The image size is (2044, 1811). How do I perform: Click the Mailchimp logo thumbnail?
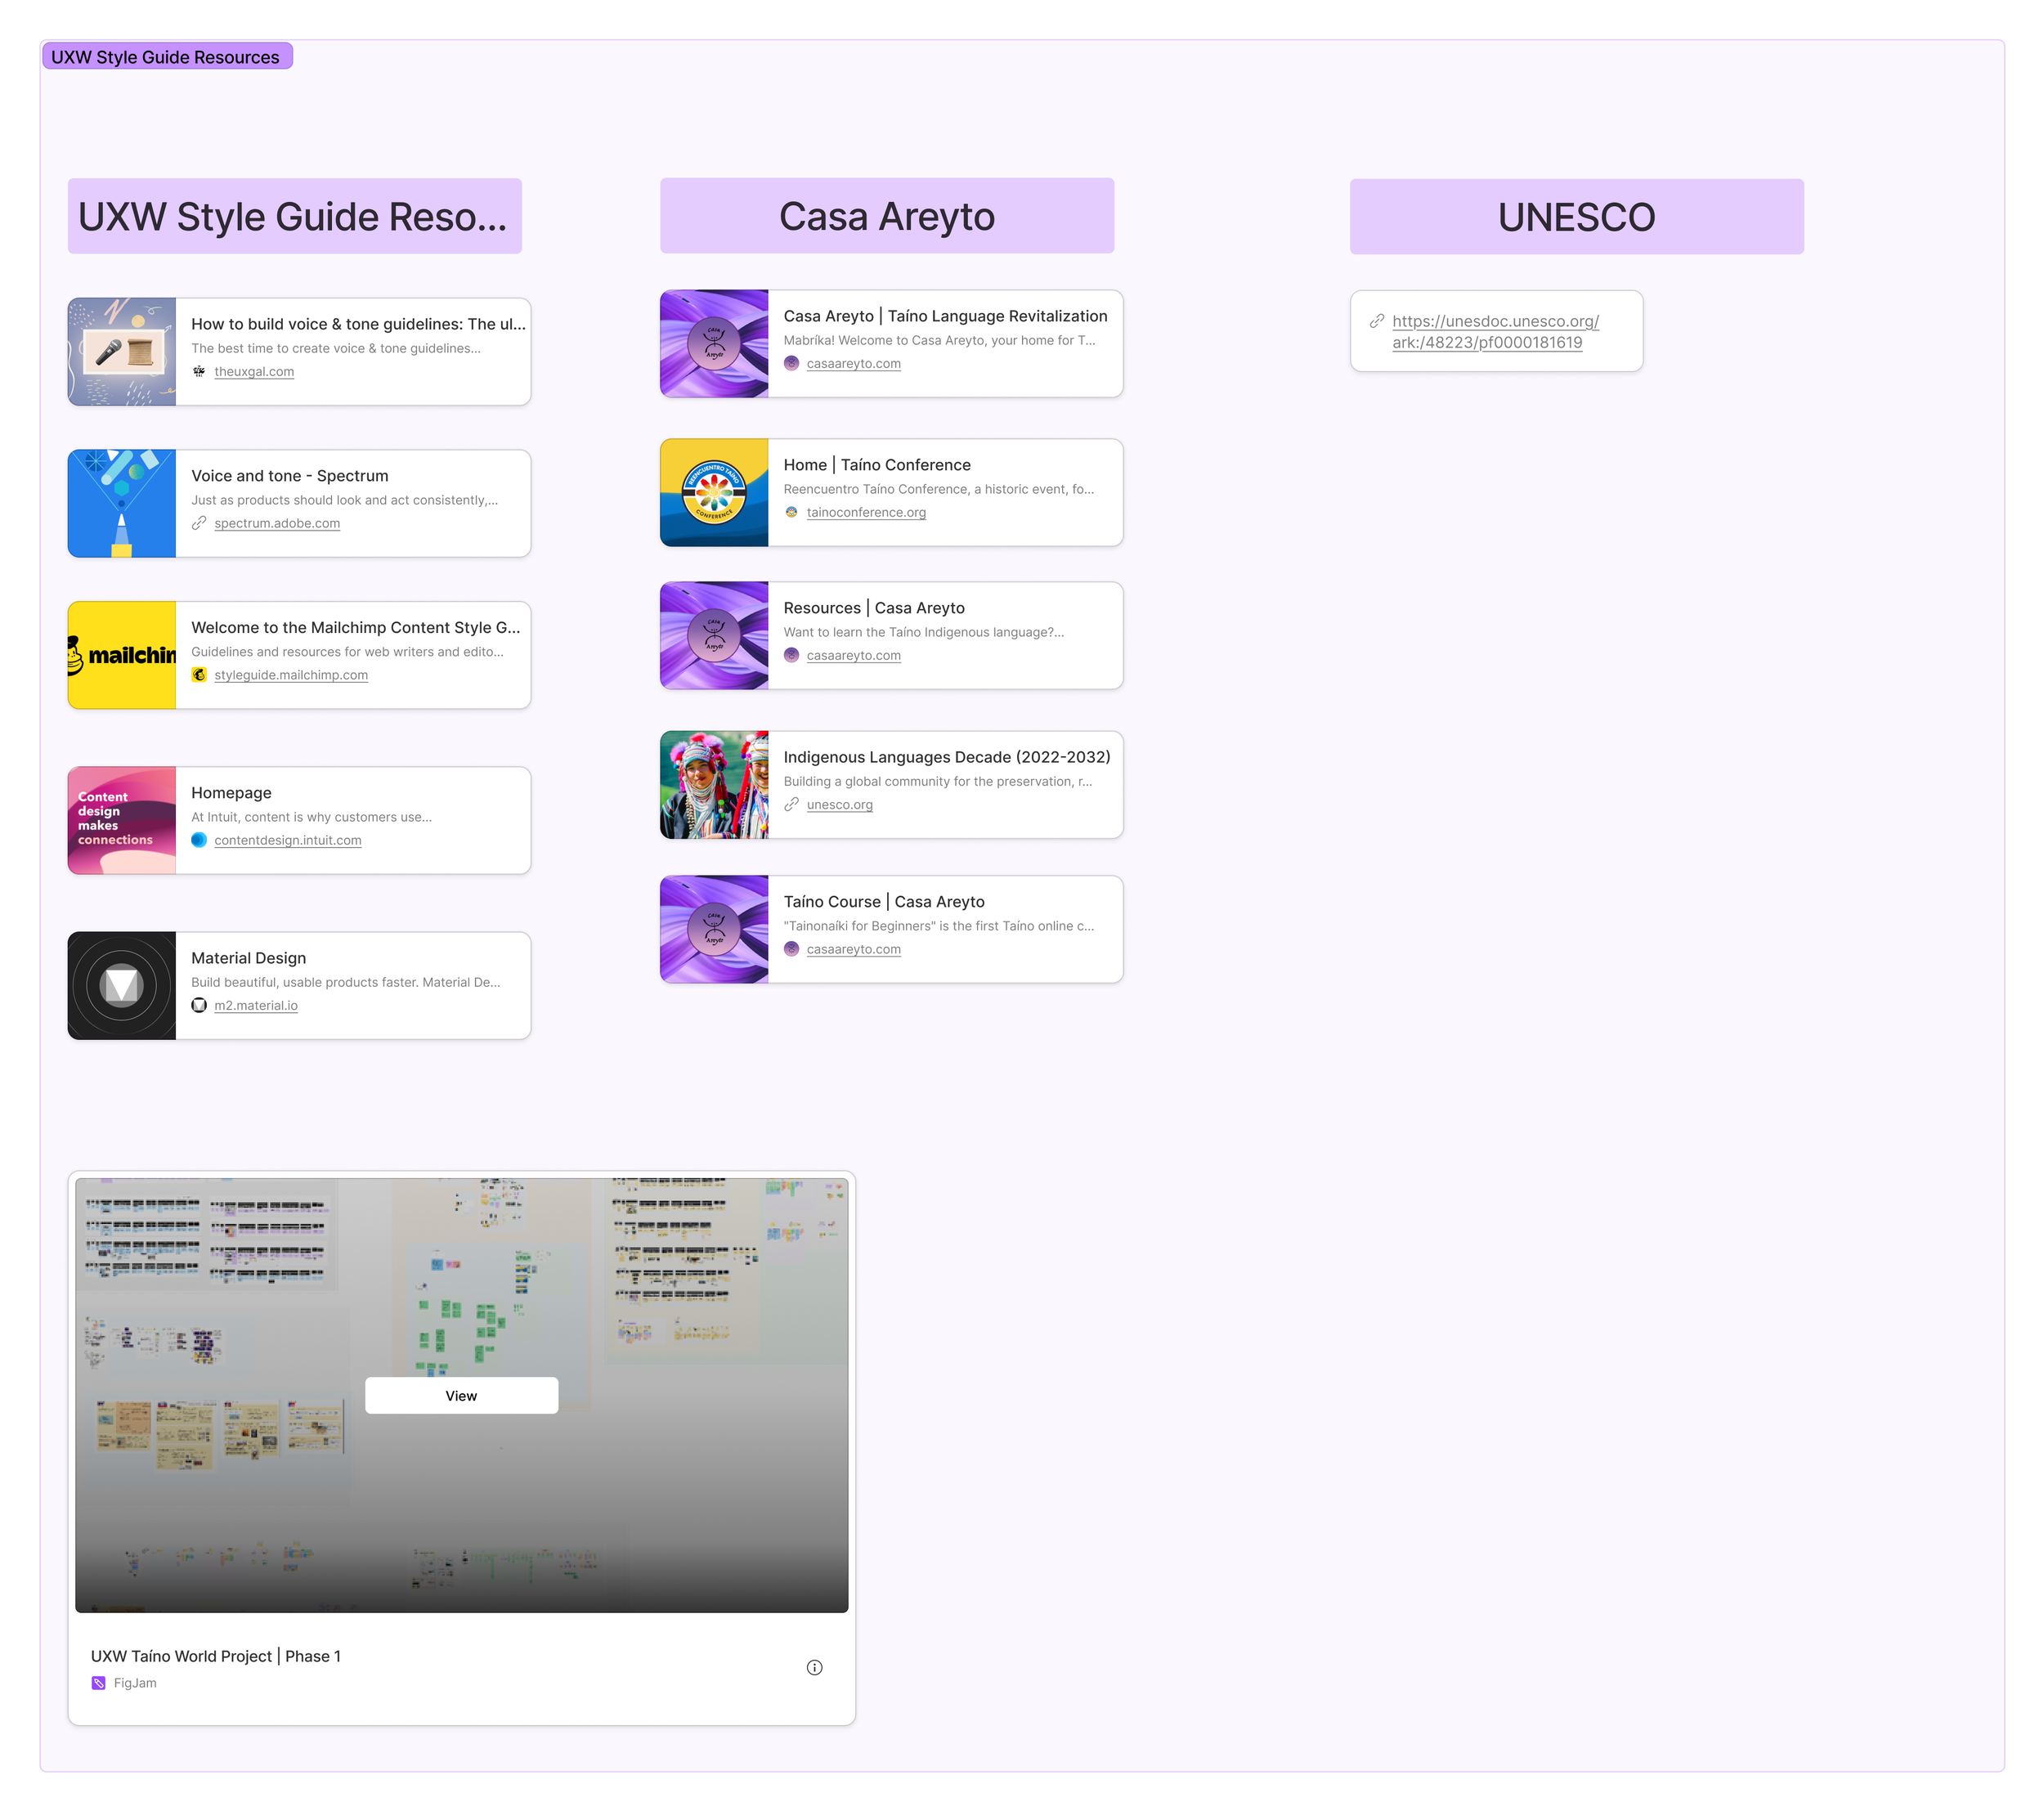[122, 655]
